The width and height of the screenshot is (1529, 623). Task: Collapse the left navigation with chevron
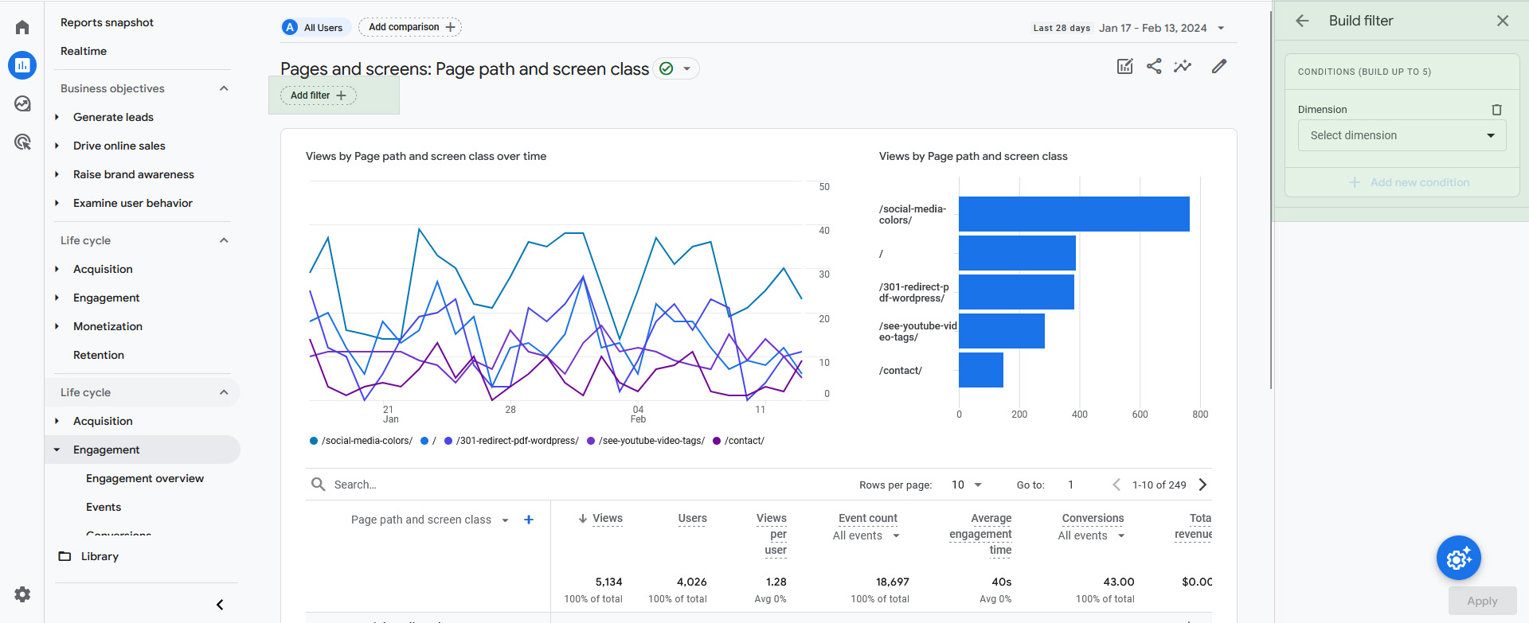[x=220, y=605]
